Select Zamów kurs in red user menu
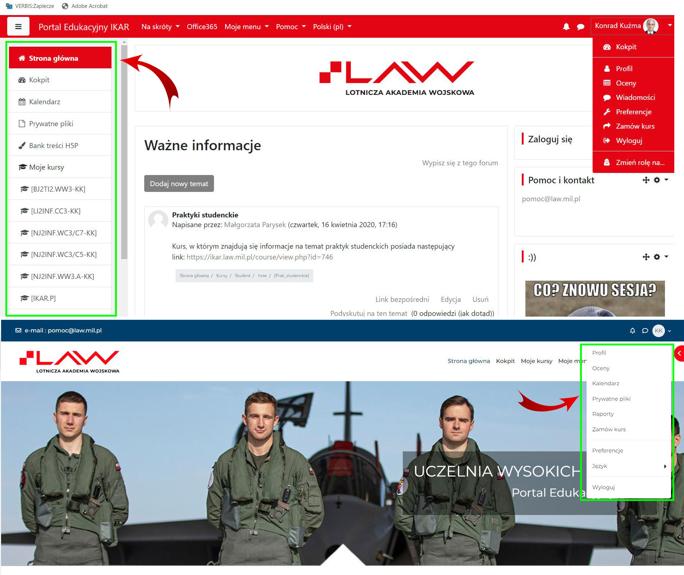The height and width of the screenshot is (575, 684). tap(633, 126)
